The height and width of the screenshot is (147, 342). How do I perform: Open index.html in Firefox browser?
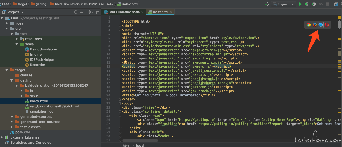point(315,25)
